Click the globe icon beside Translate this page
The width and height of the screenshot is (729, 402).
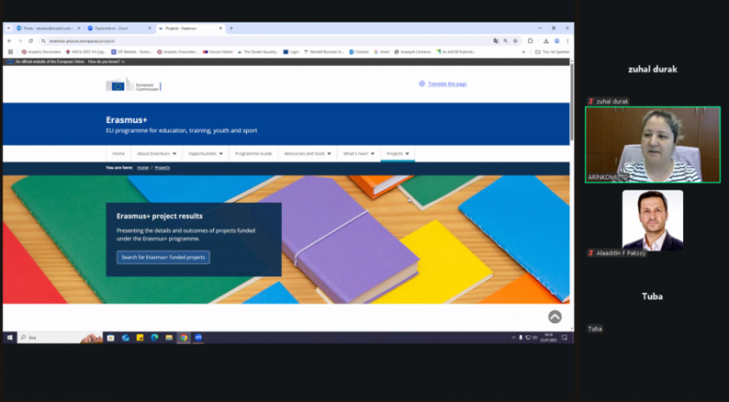pyautogui.click(x=422, y=84)
